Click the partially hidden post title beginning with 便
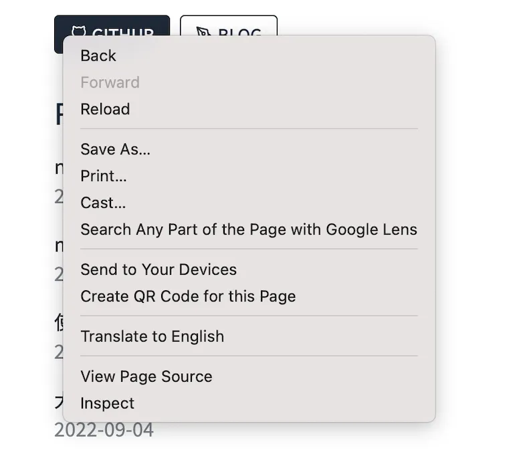The height and width of the screenshot is (456, 523). pyautogui.click(x=59, y=324)
